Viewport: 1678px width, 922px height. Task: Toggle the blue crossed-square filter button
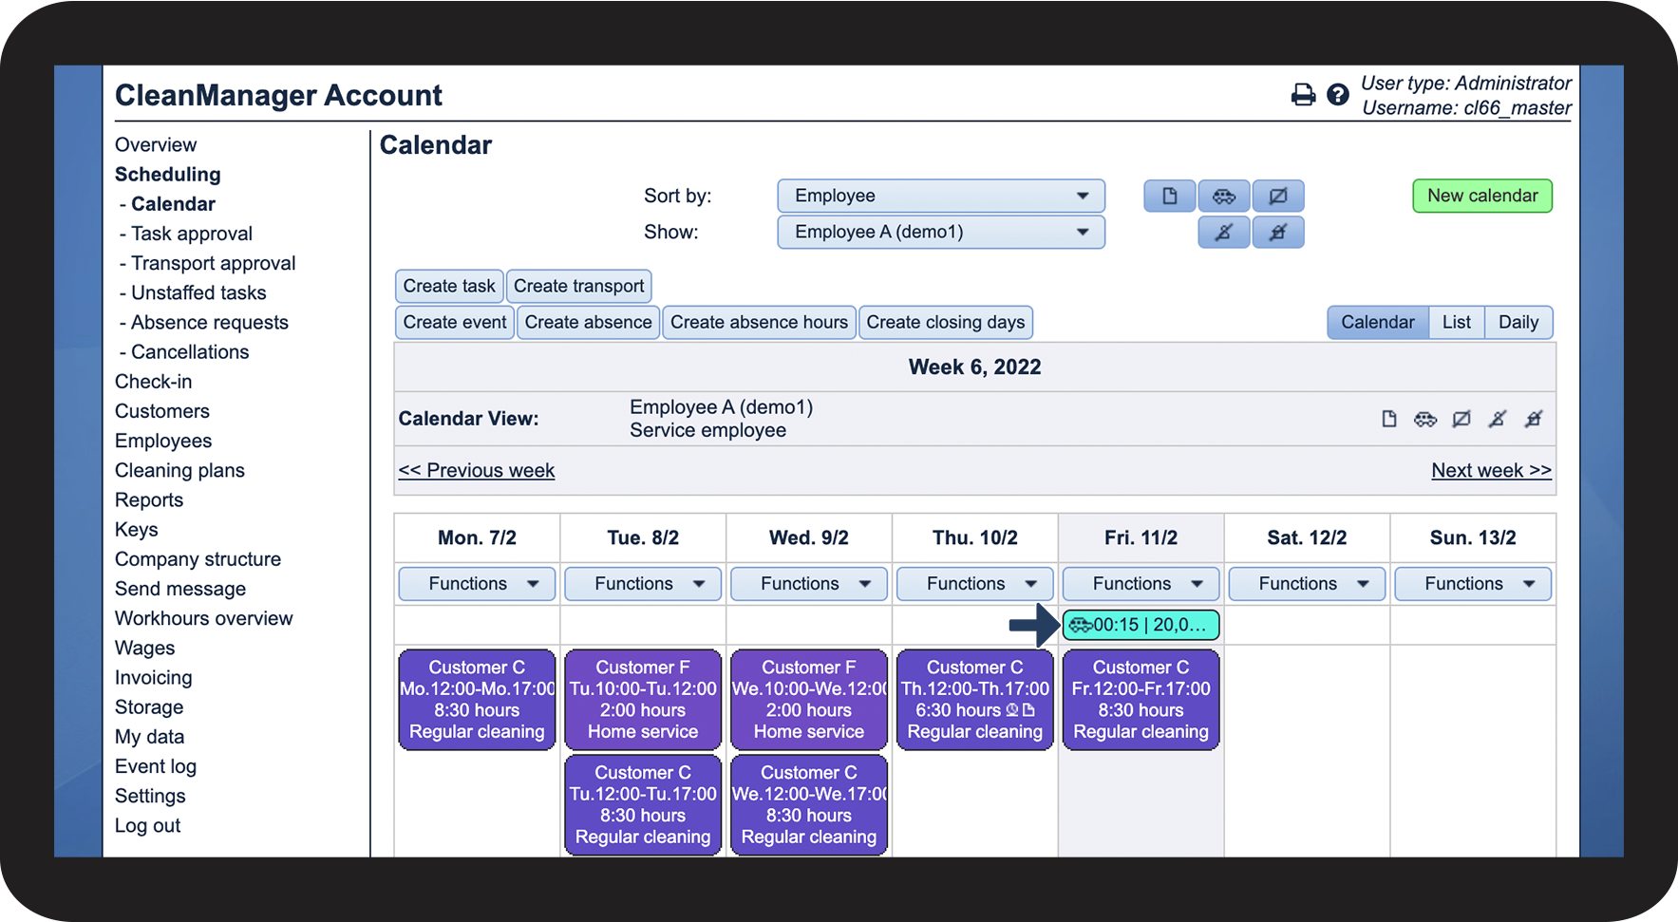click(x=1277, y=196)
